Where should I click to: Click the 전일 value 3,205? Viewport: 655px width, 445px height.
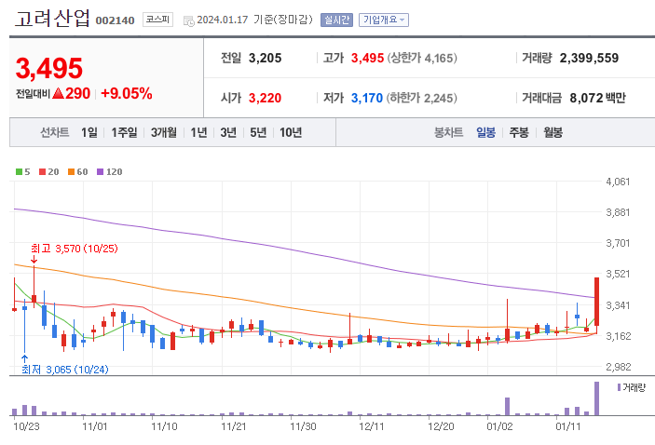pos(265,58)
